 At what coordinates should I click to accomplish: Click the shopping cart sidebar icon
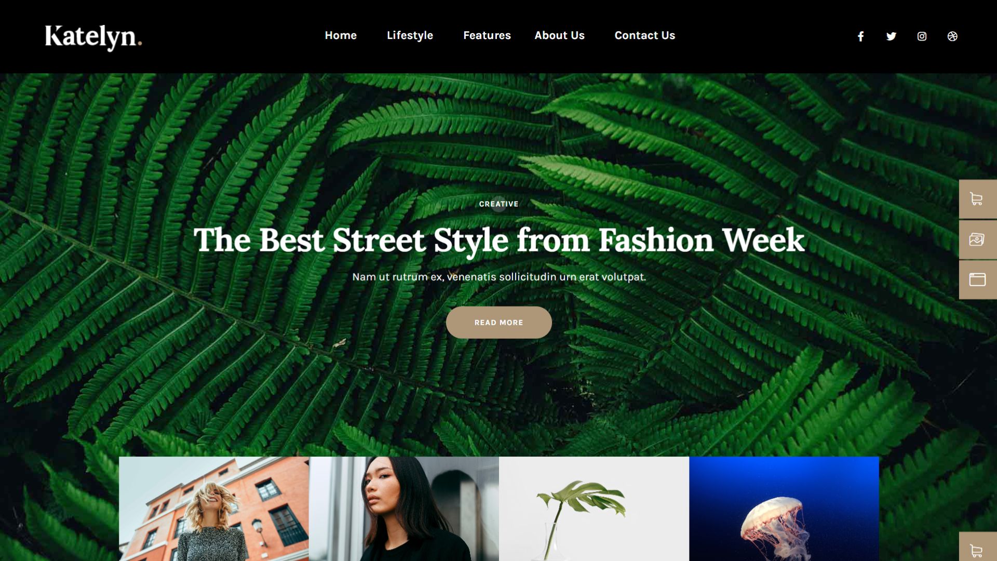(978, 199)
